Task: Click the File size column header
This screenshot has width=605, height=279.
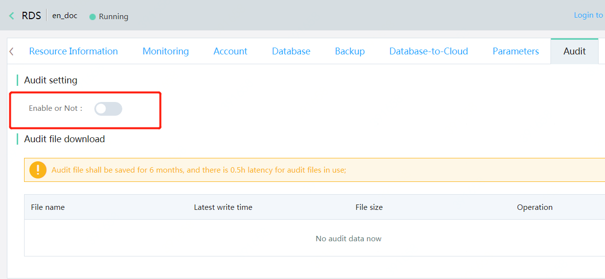Action: [x=369, y=207]
